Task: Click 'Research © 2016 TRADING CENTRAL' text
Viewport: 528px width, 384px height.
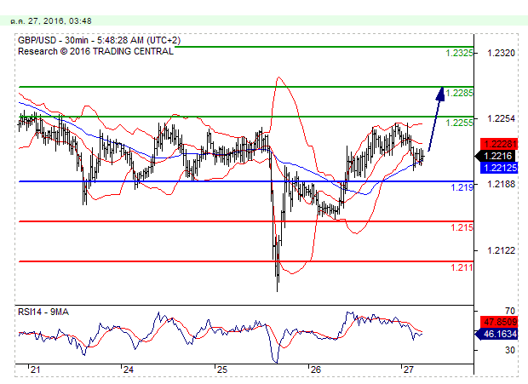Action: pos(95,51)
